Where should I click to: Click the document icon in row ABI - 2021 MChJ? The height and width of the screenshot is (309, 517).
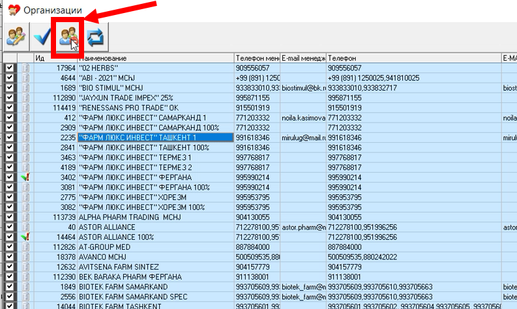coord(25,78)
